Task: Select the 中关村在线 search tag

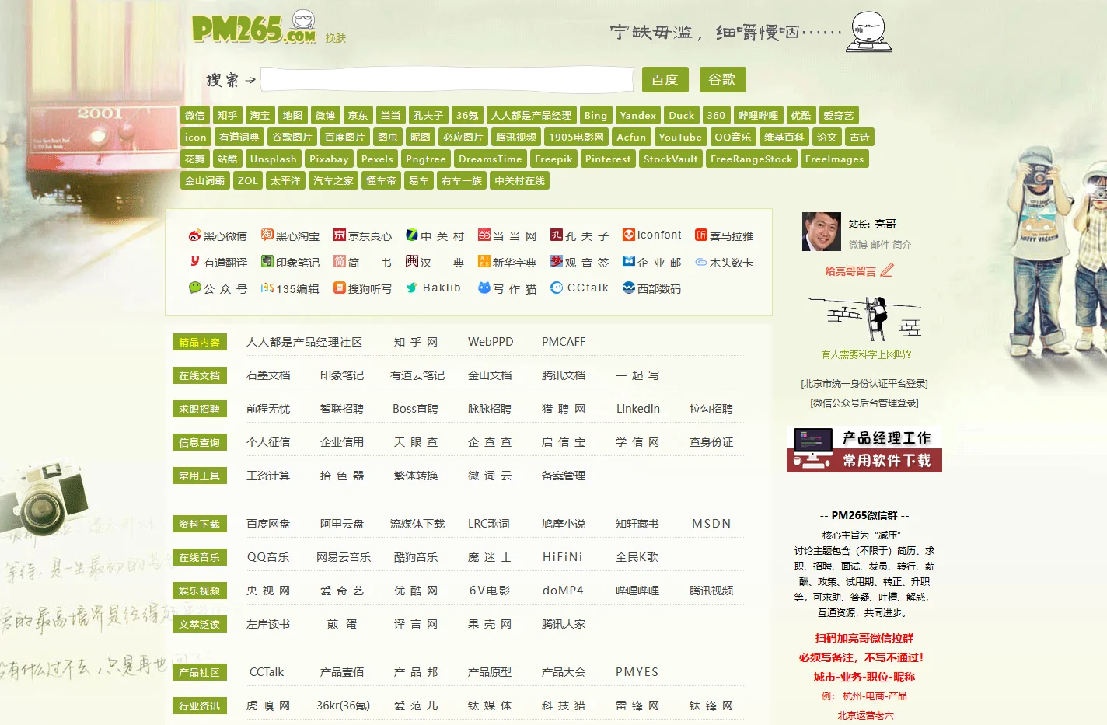Action: [x=520, y=180]
